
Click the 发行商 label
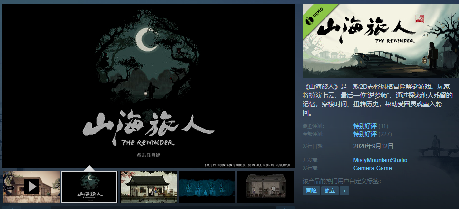[x=310, y=168]
